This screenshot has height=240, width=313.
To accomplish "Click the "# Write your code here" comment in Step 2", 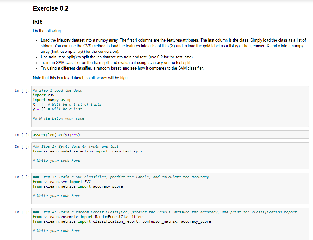I will pos(56,161).
